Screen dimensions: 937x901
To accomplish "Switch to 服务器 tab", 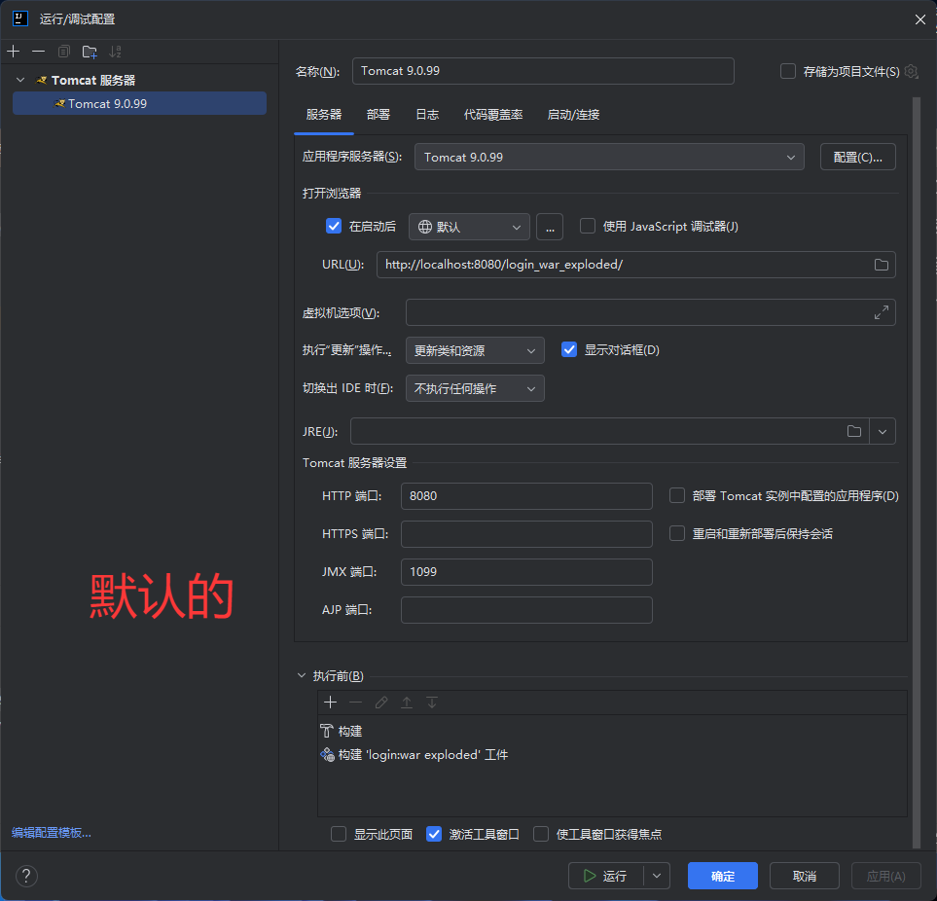I will point(324,115).
